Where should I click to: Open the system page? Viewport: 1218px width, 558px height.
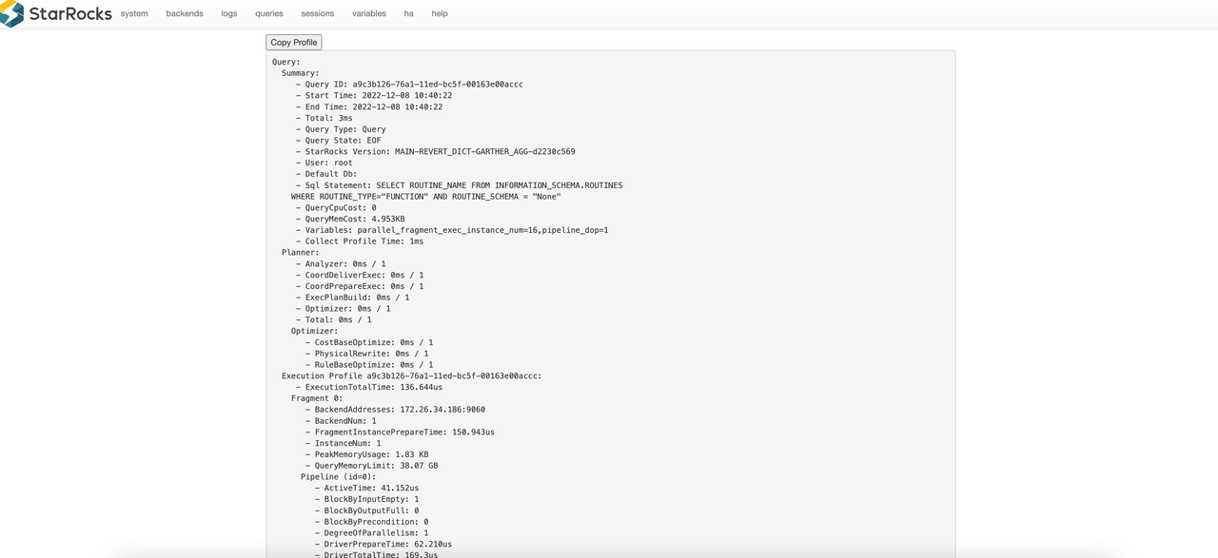tap(134, 13)
